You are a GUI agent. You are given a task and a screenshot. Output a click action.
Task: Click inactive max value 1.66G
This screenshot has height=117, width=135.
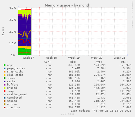click(127, 107)
